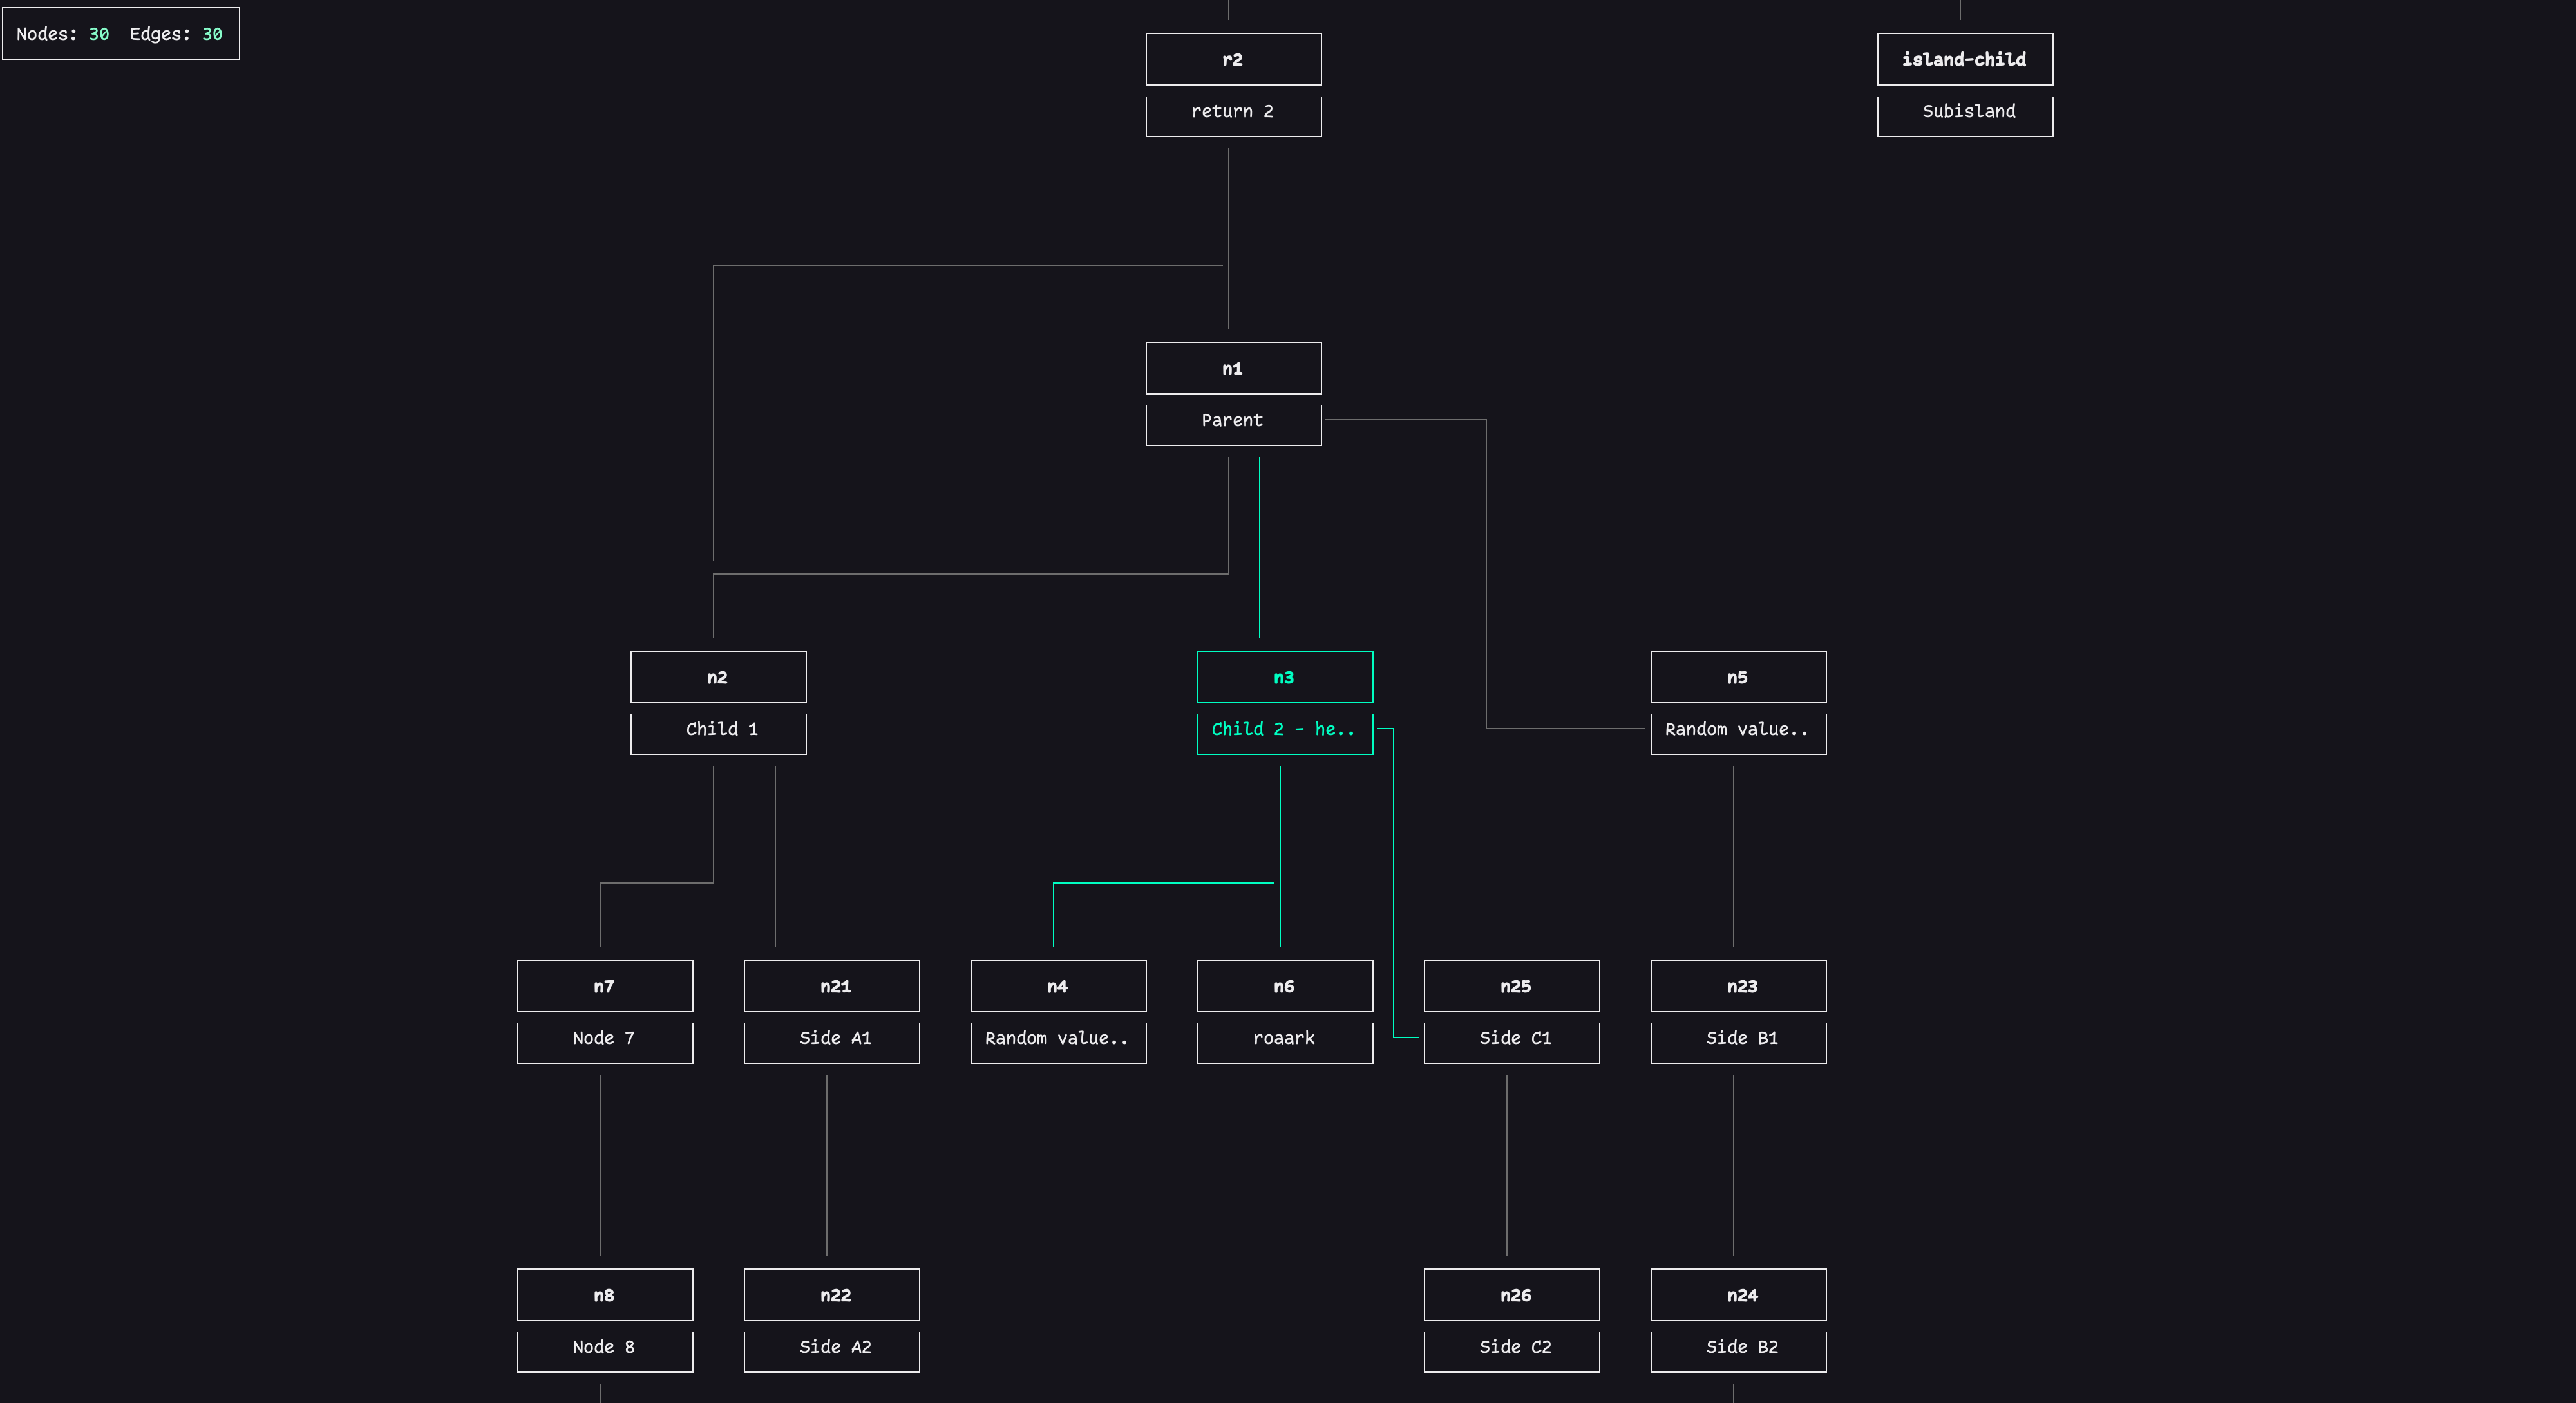Select the highlighted n3 Child 2 node
2576x1403 pixels.
pos(1284,676)
